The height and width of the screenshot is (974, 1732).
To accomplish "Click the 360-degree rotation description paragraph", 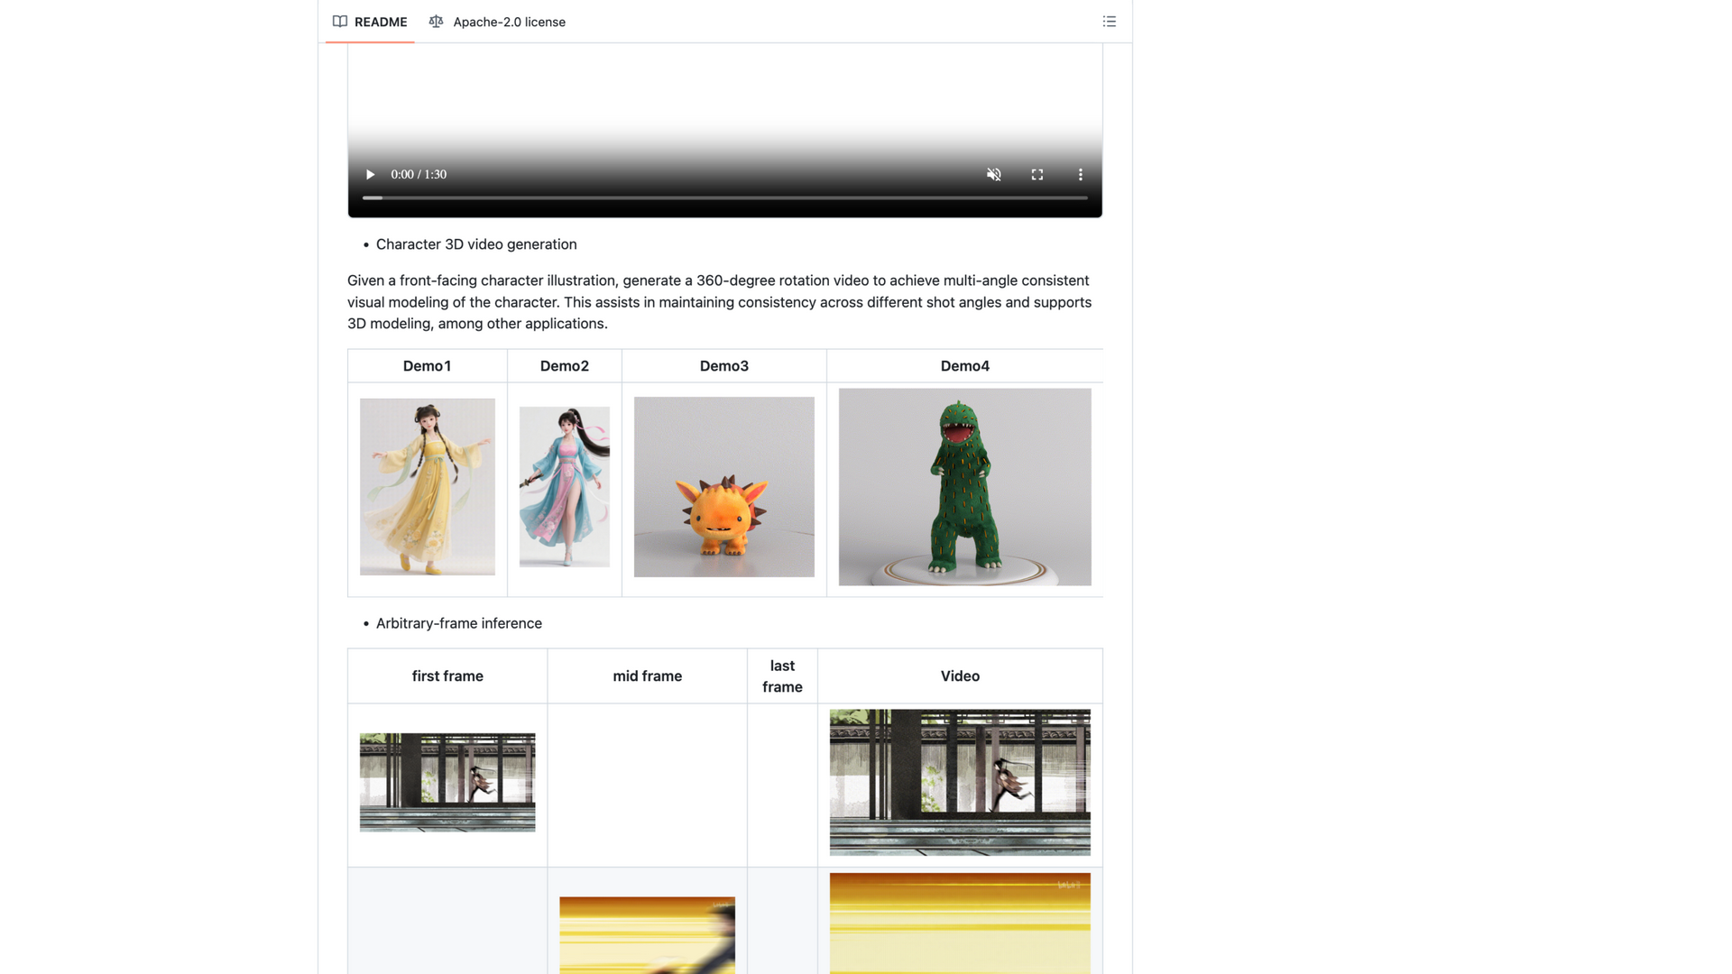I will tap(720, 302).
